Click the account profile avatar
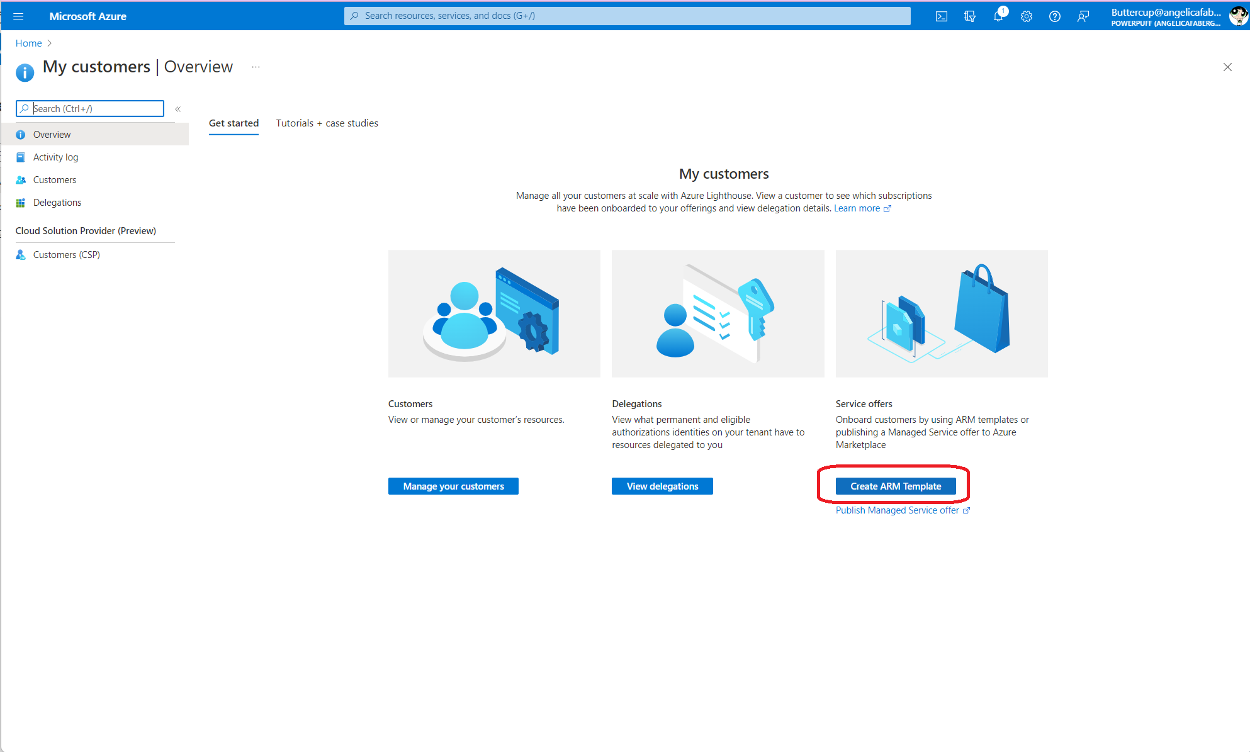The image size is (1250, 752). [x=1237, y=16]
